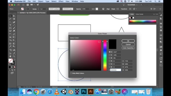Open the File menu
This screenshot has width=171, height=96.
[29, 1]
